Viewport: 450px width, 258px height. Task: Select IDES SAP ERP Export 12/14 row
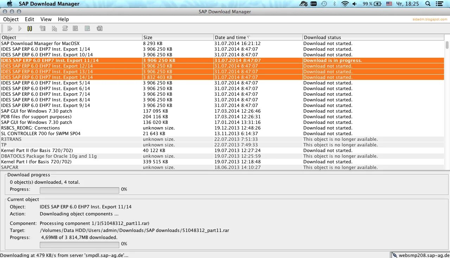tap(222, 66)
